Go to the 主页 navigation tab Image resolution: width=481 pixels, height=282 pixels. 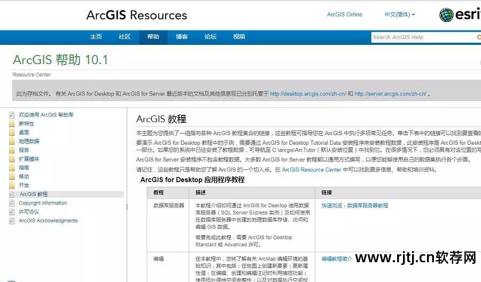[x=96, y=37]
